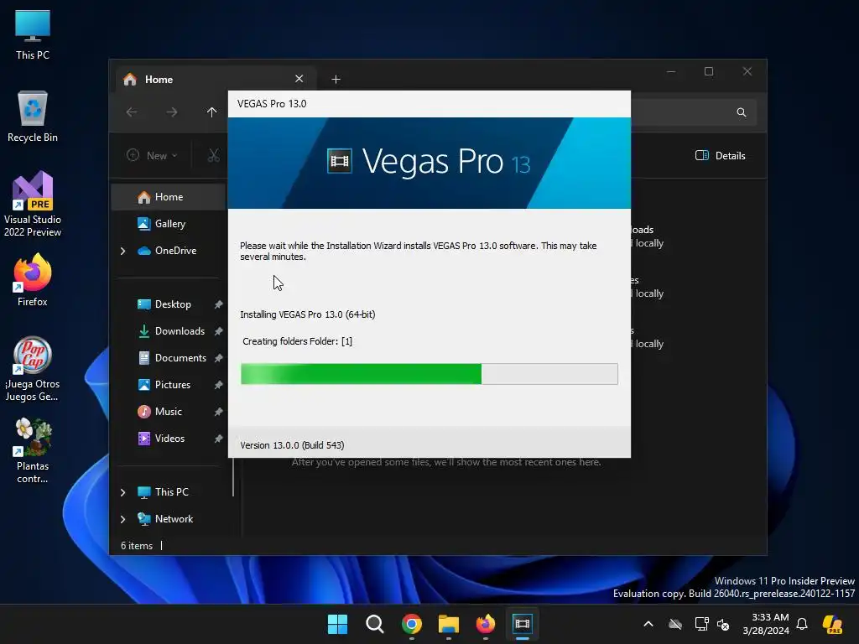
Task: Go back in File Explorer
Action: (132, 112)
